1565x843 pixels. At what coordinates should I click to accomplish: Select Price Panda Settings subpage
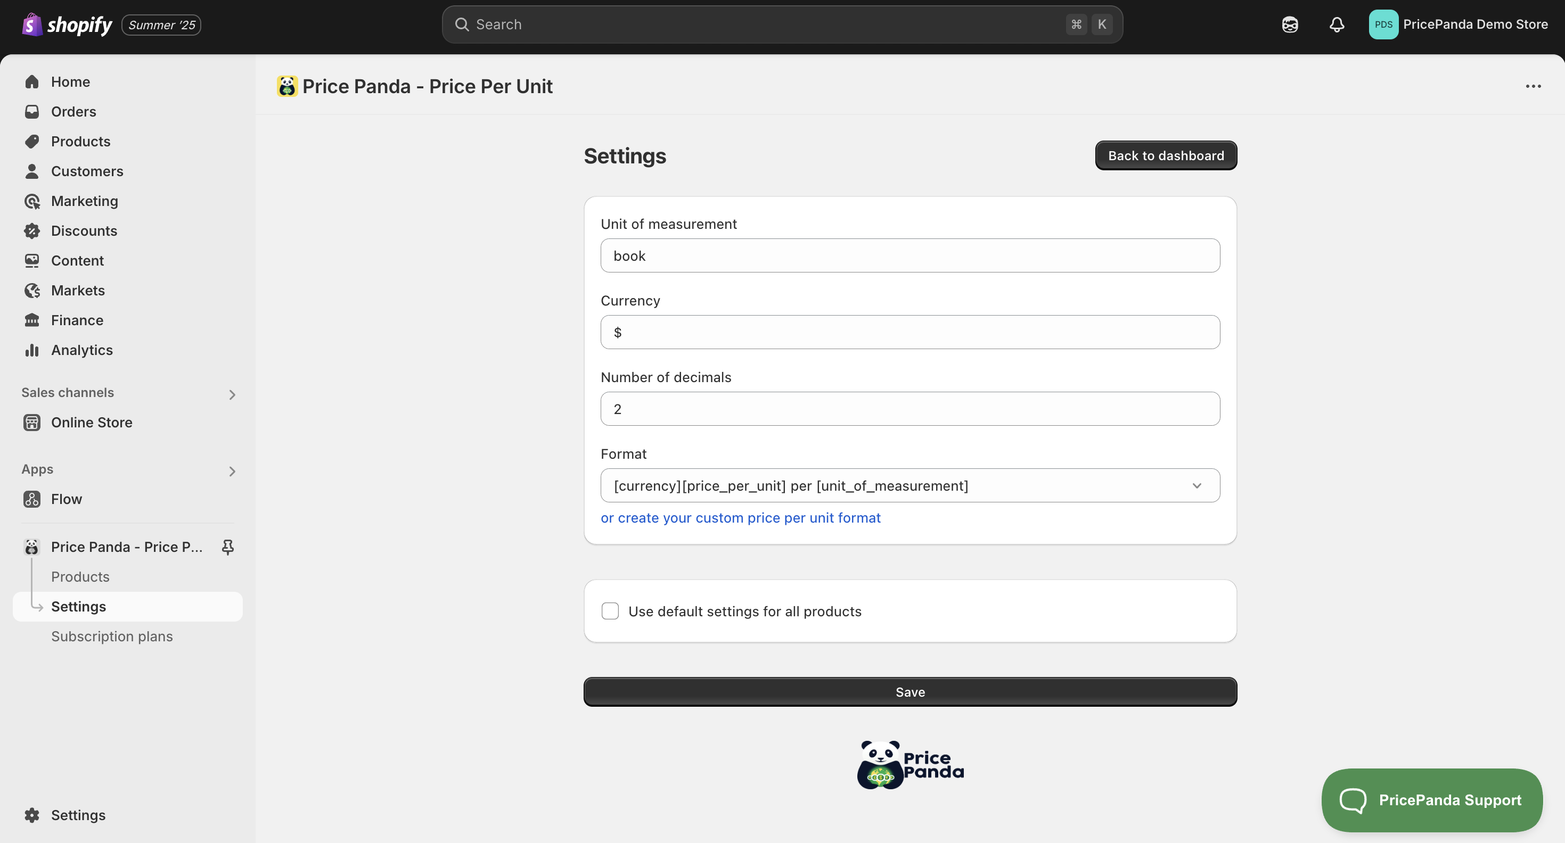pos(128,606)
